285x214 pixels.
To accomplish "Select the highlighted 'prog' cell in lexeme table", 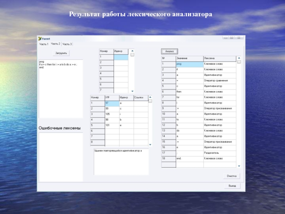I will (x=190, y=64).
